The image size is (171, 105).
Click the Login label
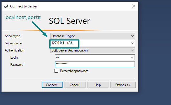[14, 58]
